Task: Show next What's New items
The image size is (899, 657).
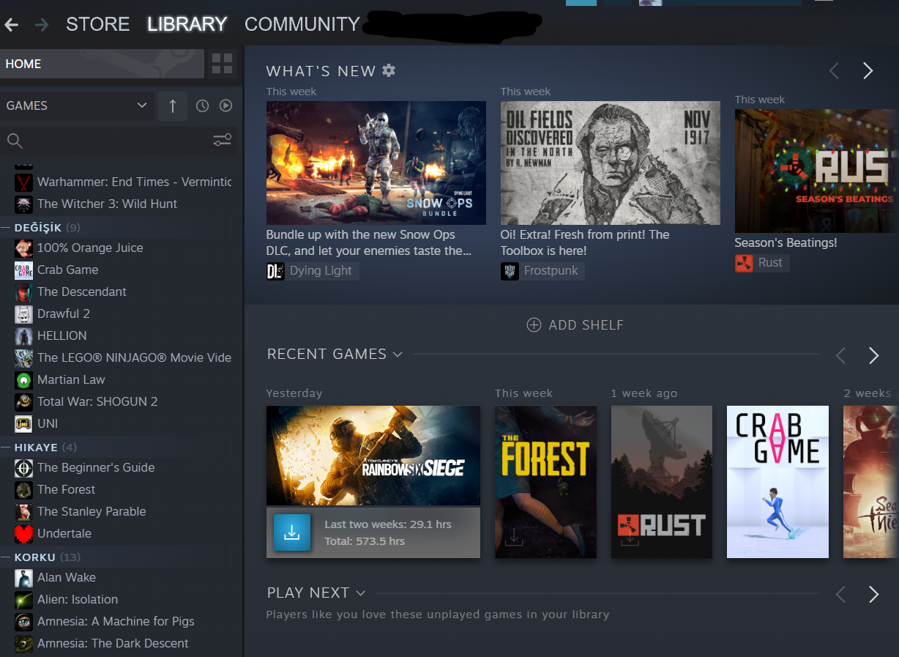Action: 868,70
